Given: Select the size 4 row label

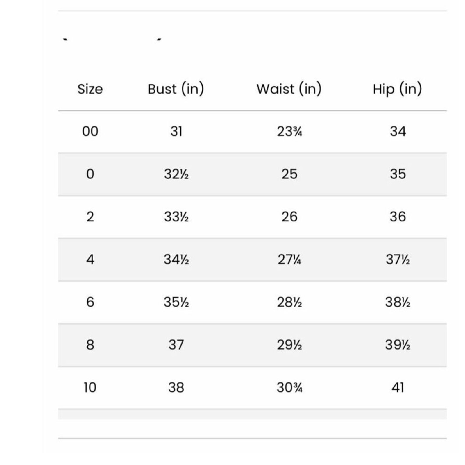Looking at the screenshot, I should 90,259.
